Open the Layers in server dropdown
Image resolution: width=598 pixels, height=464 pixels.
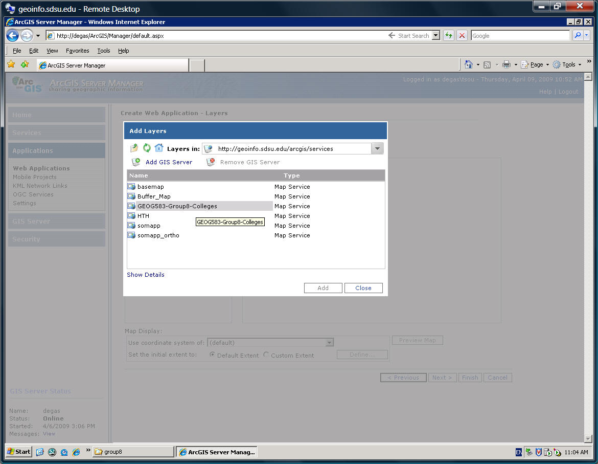tap(377, 148)
